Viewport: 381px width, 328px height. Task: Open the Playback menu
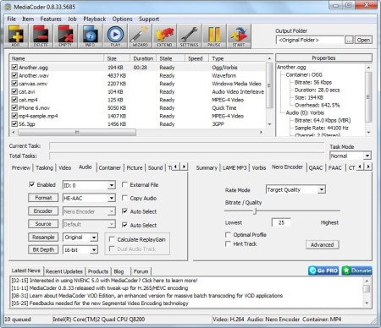94,19
